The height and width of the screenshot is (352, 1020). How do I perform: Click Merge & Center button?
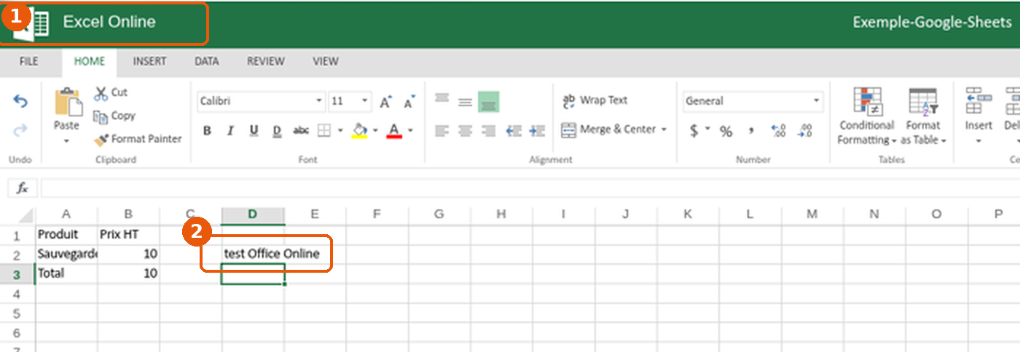tap(608, 129)
